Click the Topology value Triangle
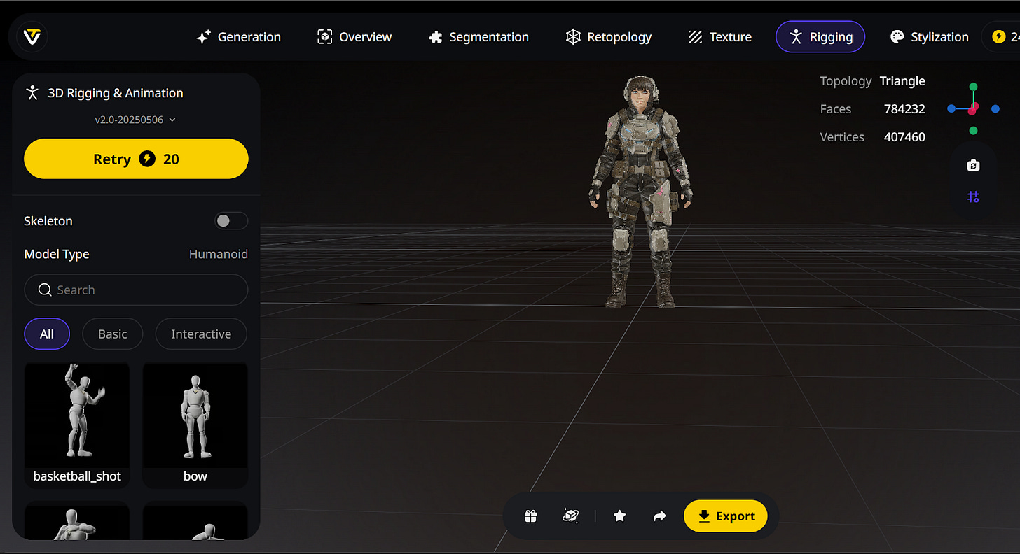Screen dimensions: 1020x554 click(x=902, y=81)
